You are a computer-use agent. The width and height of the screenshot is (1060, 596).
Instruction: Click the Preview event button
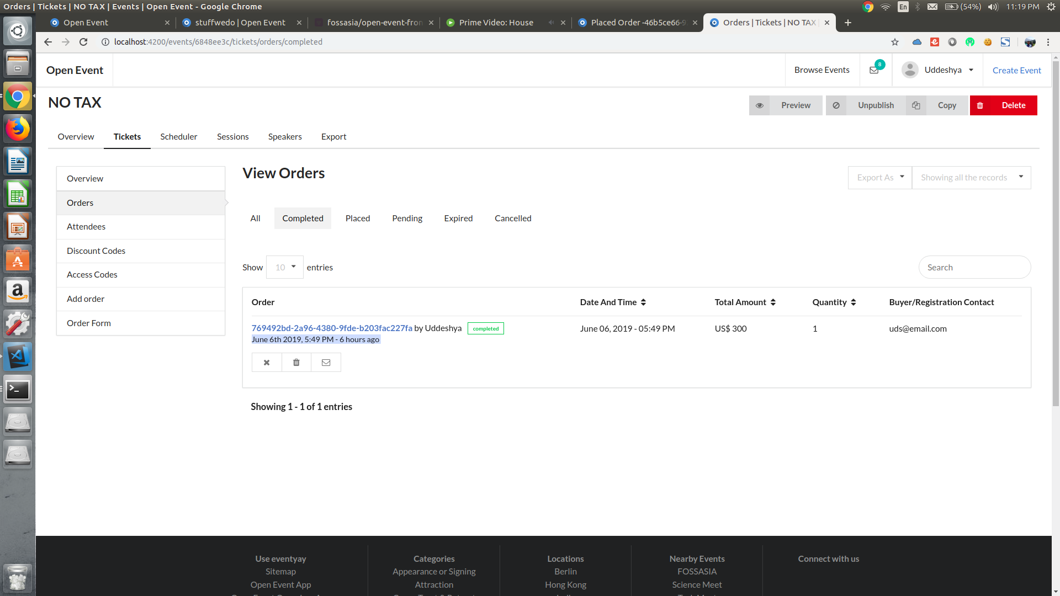coord(786,105)
